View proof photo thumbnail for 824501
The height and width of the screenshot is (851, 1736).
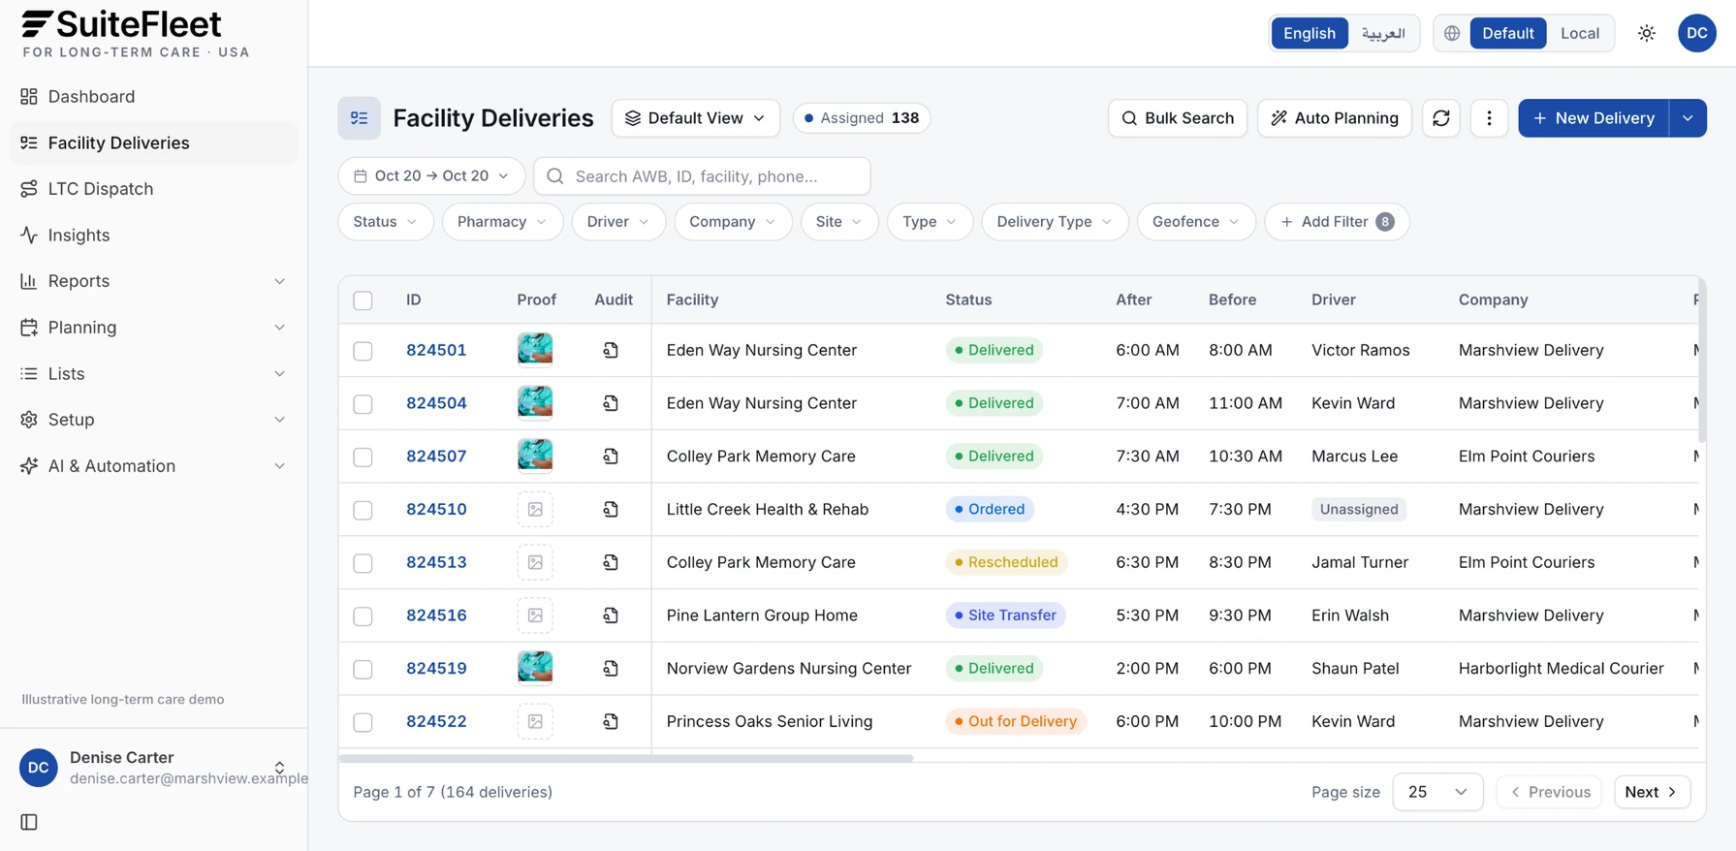[x=535, y=349]
